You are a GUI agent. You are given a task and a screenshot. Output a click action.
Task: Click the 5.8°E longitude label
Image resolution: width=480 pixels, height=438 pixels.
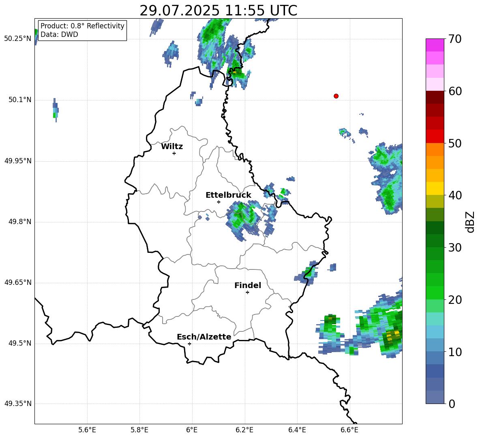pos(139,430)
